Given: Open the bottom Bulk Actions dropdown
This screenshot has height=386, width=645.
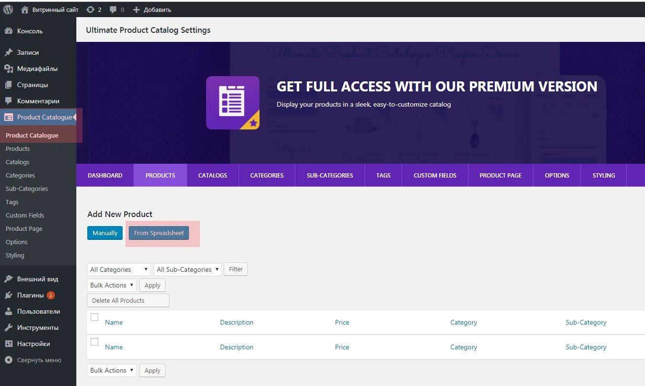Looking at the screenshot, I should [112, 370].
